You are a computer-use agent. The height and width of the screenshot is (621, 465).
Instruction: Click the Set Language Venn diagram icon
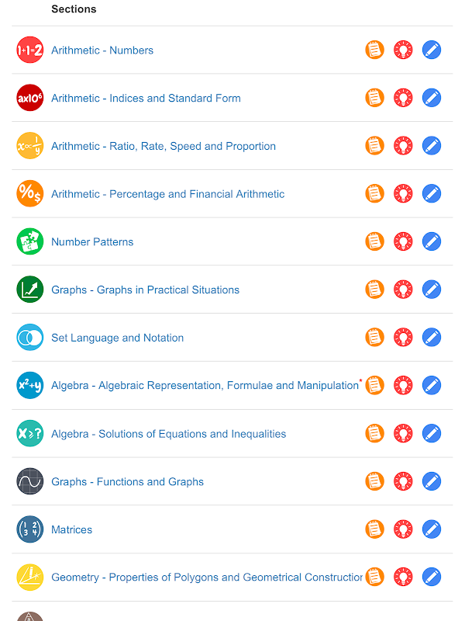(x=30, y=338)
